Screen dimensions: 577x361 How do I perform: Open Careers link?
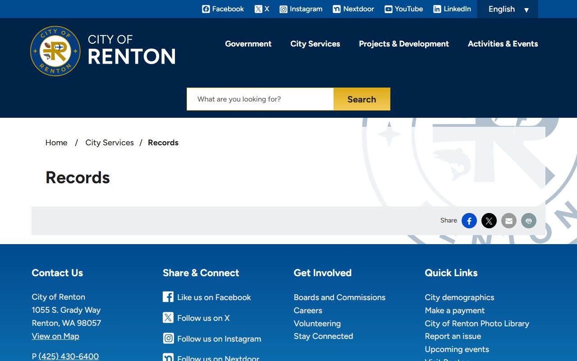click(x=308, y=310)
